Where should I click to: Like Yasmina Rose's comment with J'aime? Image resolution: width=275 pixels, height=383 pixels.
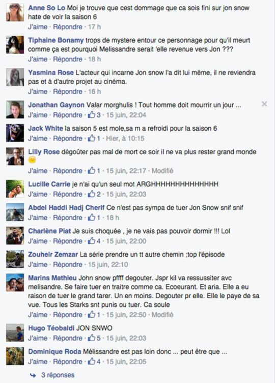[x=38, y=91]
